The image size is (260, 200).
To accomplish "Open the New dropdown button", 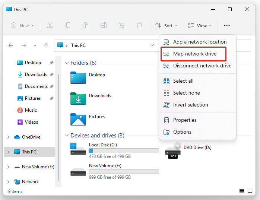I will (22, 26).
